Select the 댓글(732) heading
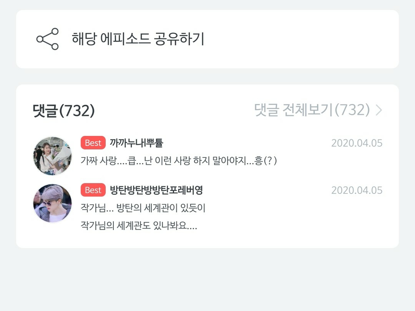This screenshot has width=415, height=311. click(63, 110)
